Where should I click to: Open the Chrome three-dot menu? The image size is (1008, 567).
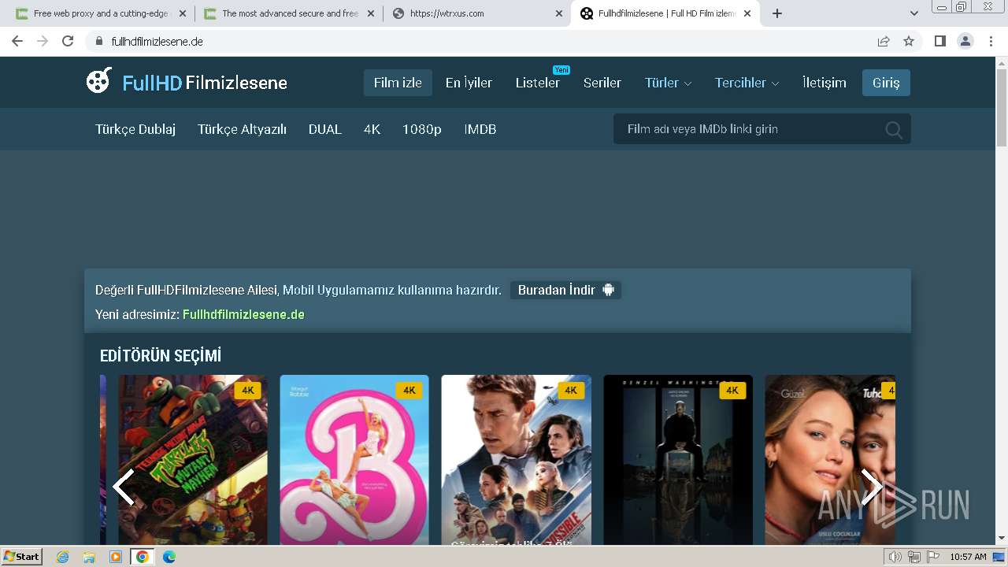click(x=991, y=41)
